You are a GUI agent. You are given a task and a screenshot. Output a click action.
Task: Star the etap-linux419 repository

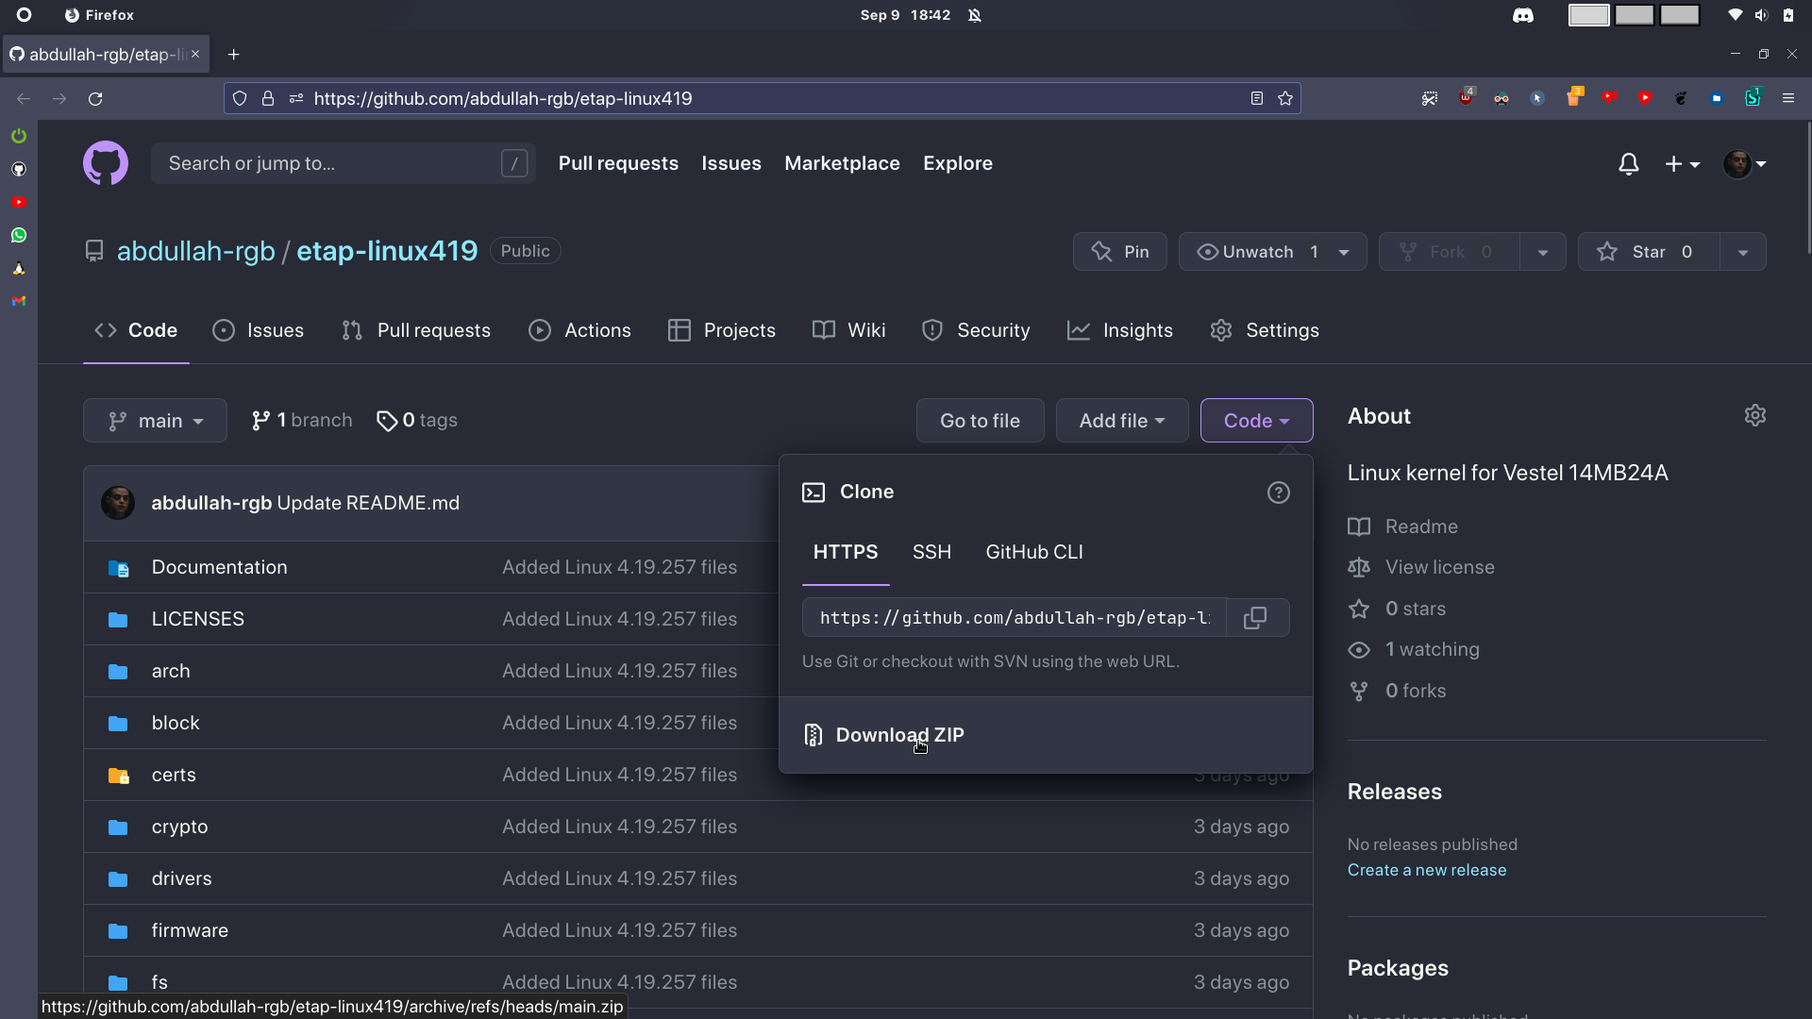tap(1647, 252)
